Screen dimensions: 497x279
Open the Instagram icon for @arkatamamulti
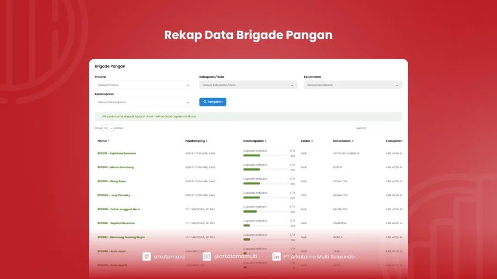[207, 257]
